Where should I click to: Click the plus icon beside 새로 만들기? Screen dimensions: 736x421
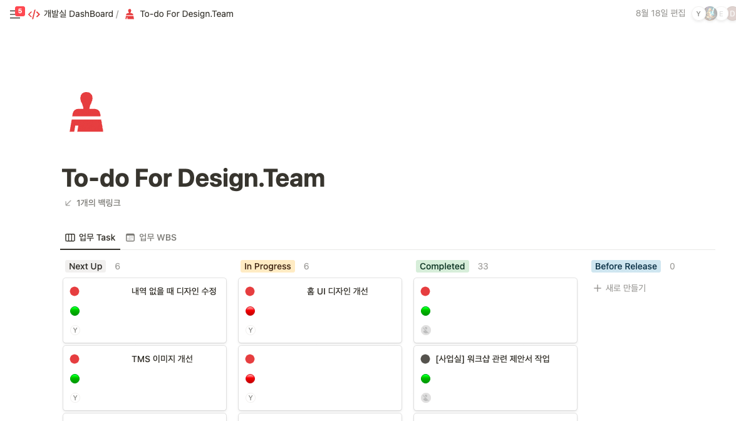[598, 288]
